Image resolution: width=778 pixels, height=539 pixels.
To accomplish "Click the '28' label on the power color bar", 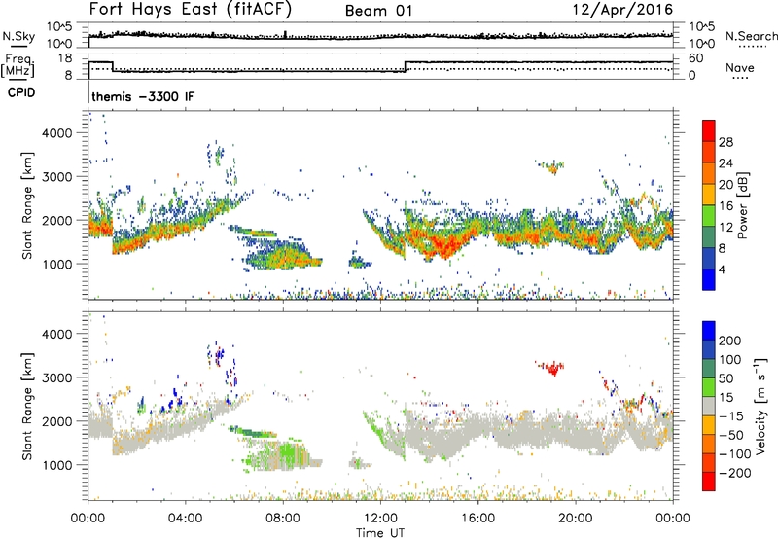I will [725, 142].
